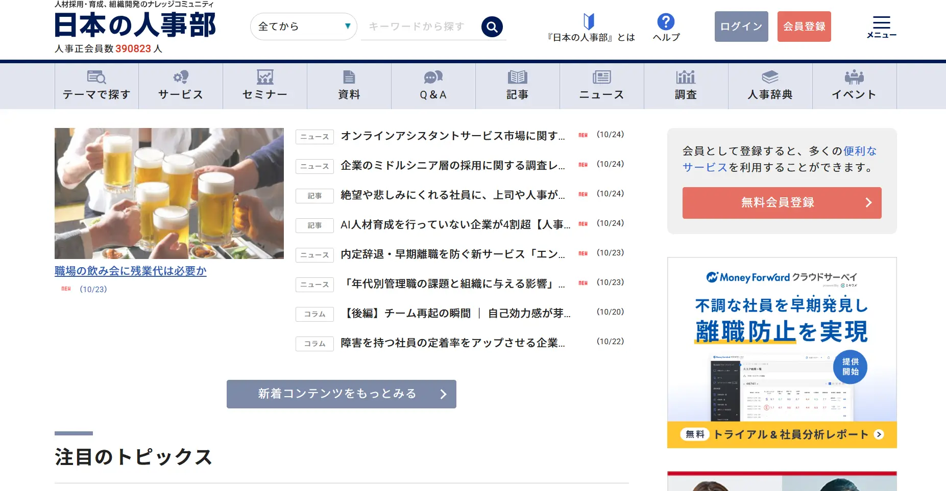The image size is (946, 491).
Task: Open 職場の飲み会に残業代は必要か article link
Action: (131, 271)
